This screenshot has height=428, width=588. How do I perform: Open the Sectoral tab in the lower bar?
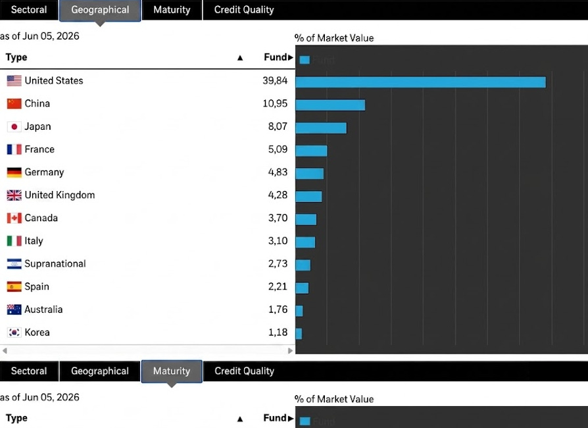coord(29,371)
